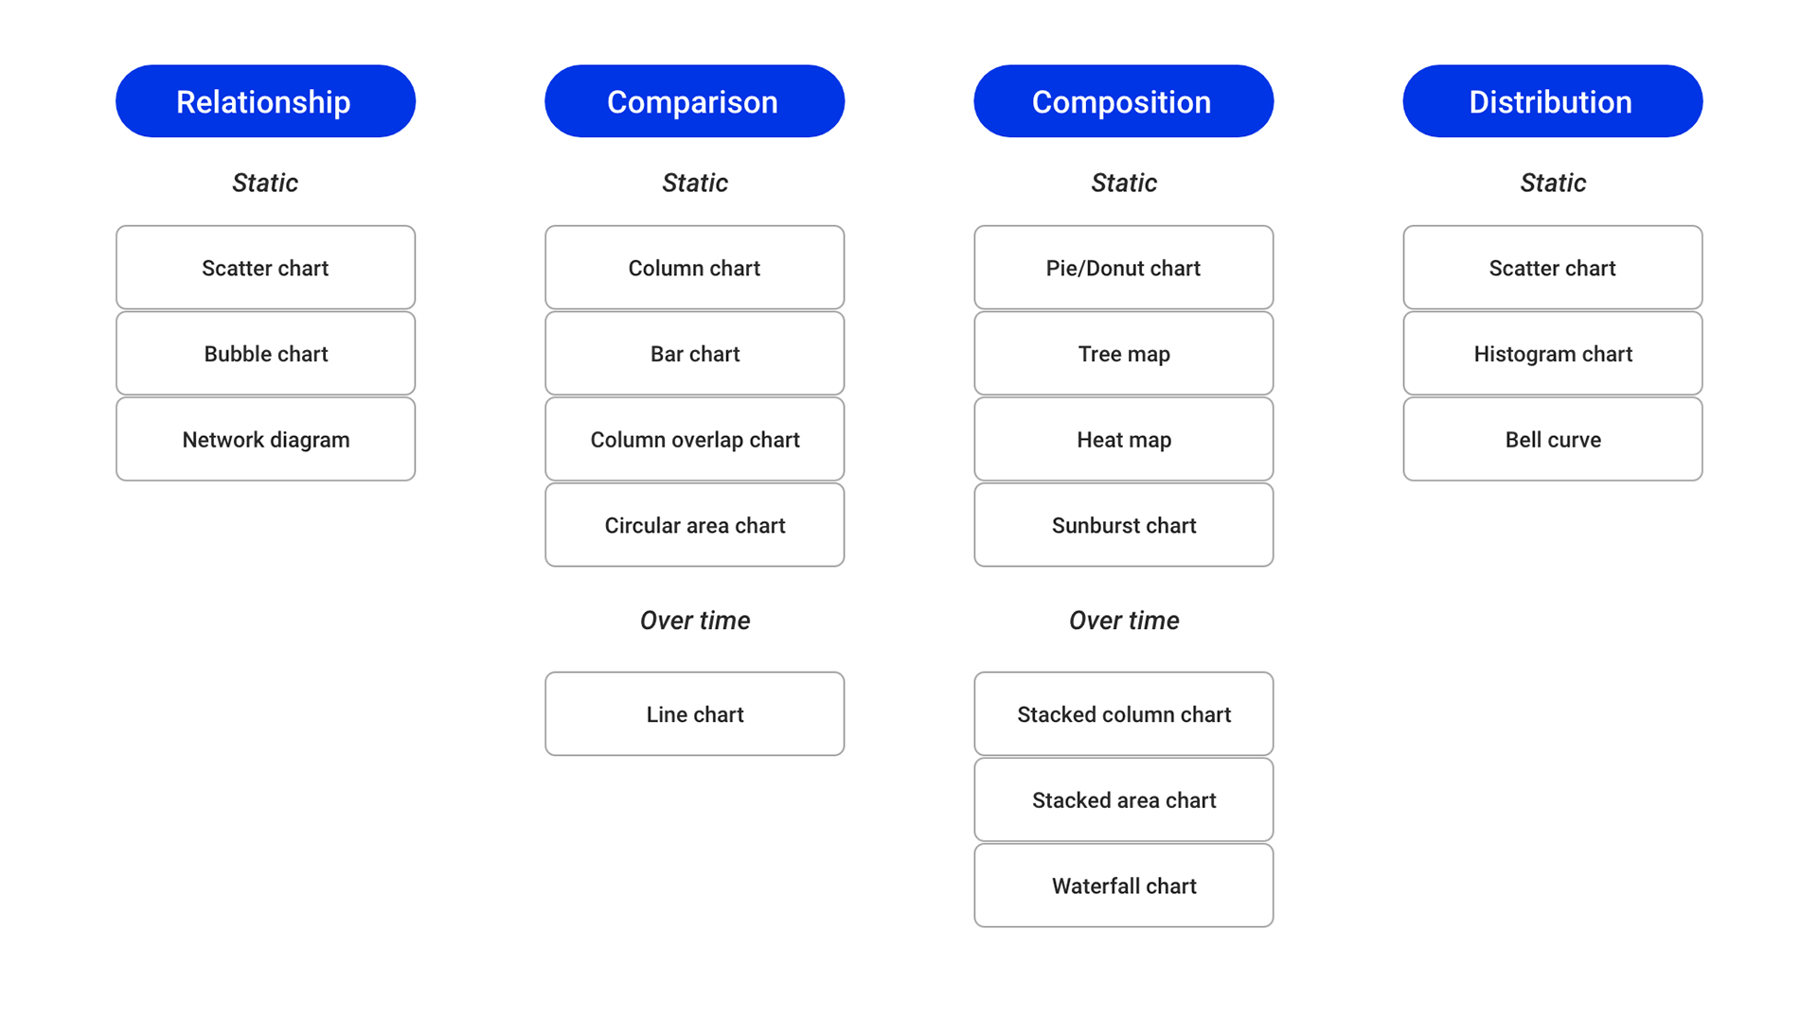This screenshot has height=1017, width=1818.
Task: Choose the Line chart box
Action: coord(694,714)
